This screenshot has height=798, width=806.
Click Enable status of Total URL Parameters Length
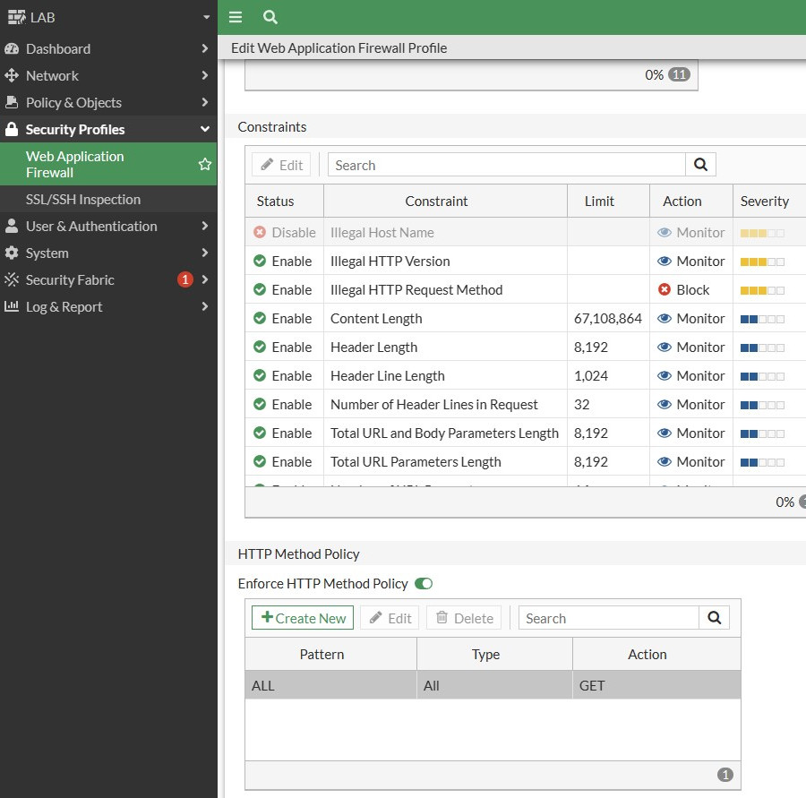[283, 462]
